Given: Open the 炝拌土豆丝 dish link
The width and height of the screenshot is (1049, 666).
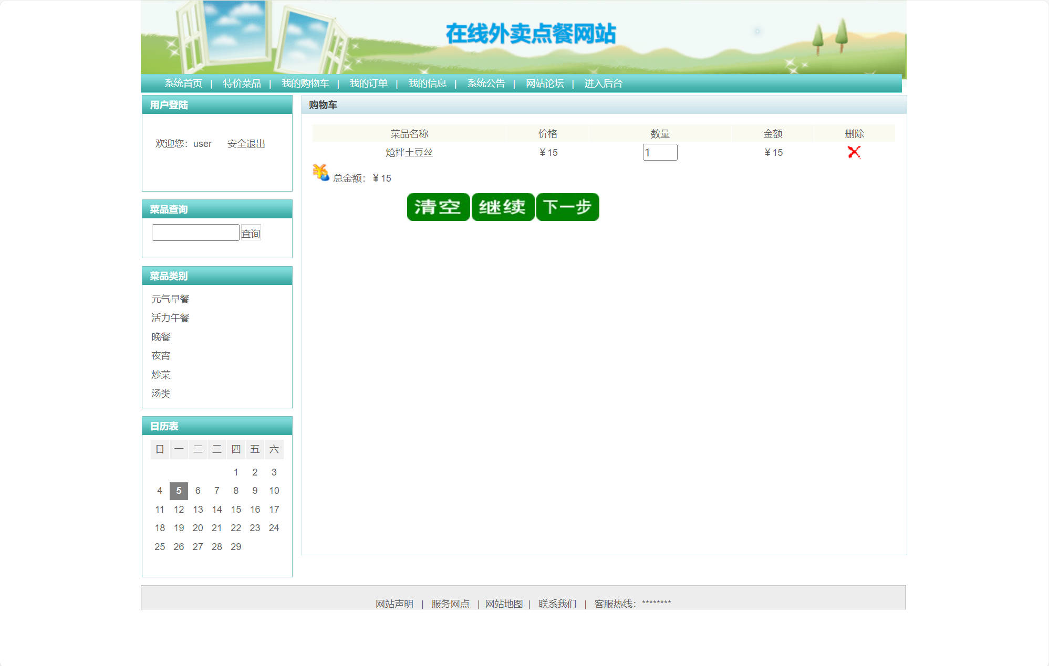Looking at the screenshot, I should coord(409,153).
